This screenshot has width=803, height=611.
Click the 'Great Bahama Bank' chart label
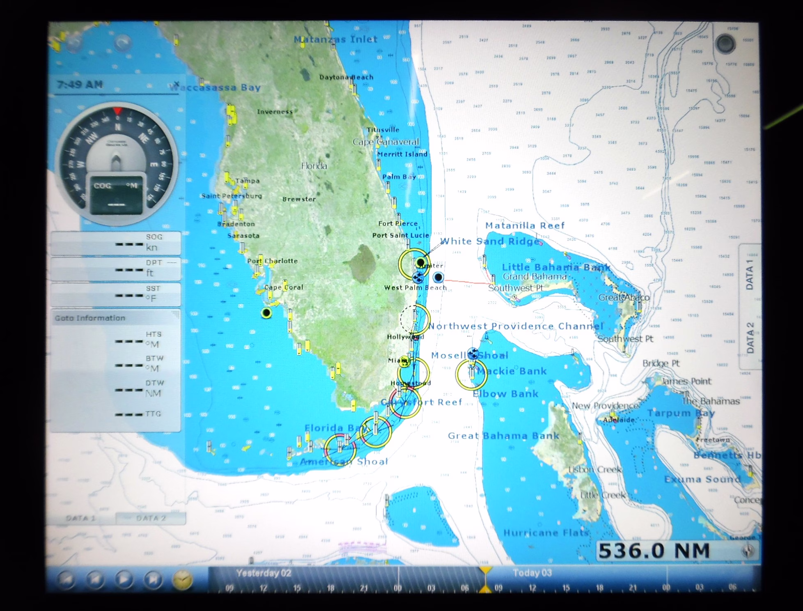click(504, 436)
